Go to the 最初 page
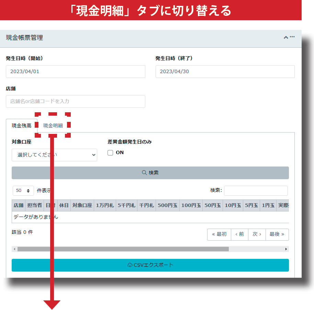 tap(219, 234)
